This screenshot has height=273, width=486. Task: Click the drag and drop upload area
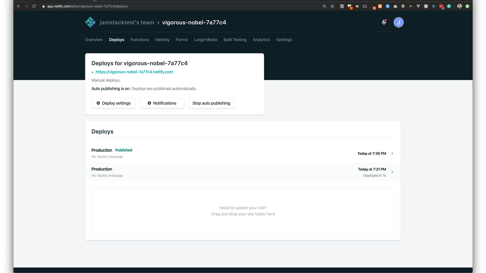(243, 211)
